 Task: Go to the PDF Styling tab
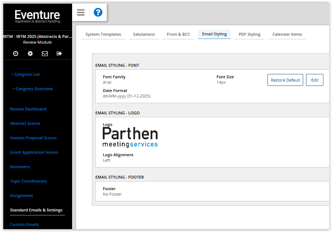click(x=249, y=34)
